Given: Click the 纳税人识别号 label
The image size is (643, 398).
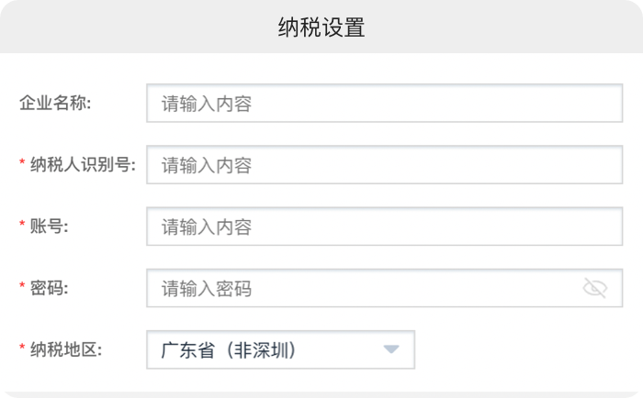Looking at the screenshot, I should (x=83, y=165).
